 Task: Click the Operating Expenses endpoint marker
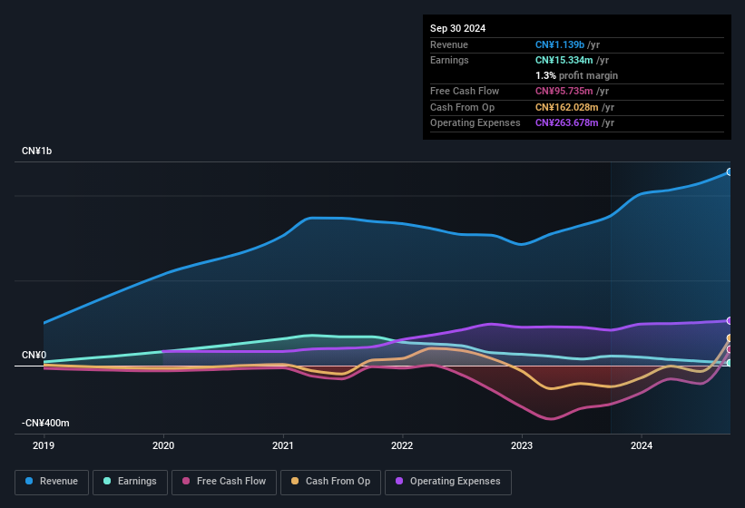pos(730,321)
